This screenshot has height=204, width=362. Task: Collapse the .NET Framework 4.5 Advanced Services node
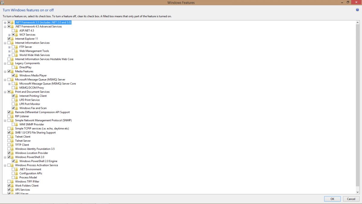click(x=5, y=27)
